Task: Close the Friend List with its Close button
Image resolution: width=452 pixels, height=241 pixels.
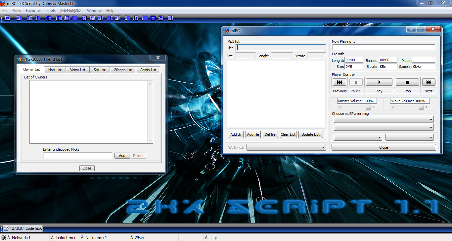Action: click(x=87, y=168)
